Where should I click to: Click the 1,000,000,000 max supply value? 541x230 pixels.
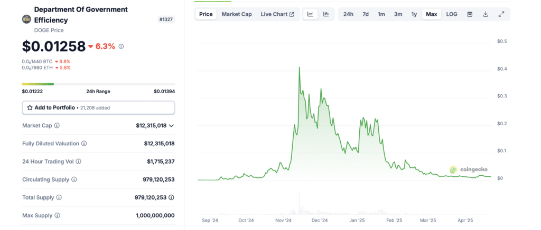(155, 216)
